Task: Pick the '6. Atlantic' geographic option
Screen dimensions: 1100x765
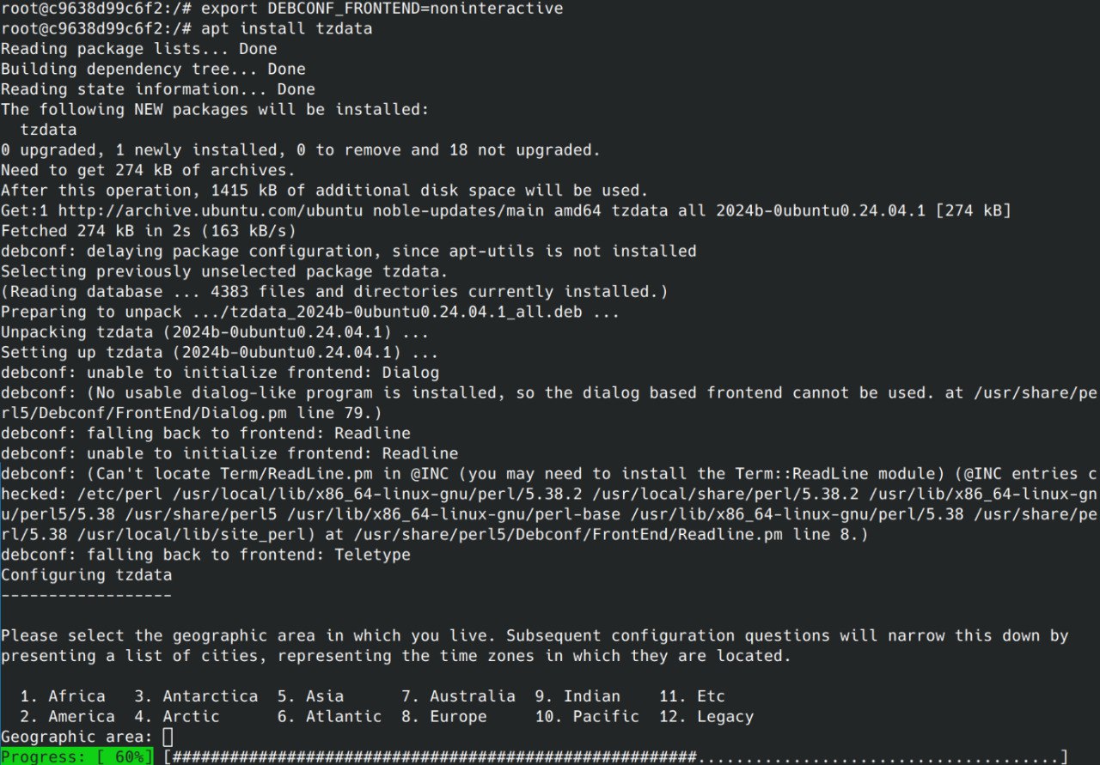Action: coord(329,716)
